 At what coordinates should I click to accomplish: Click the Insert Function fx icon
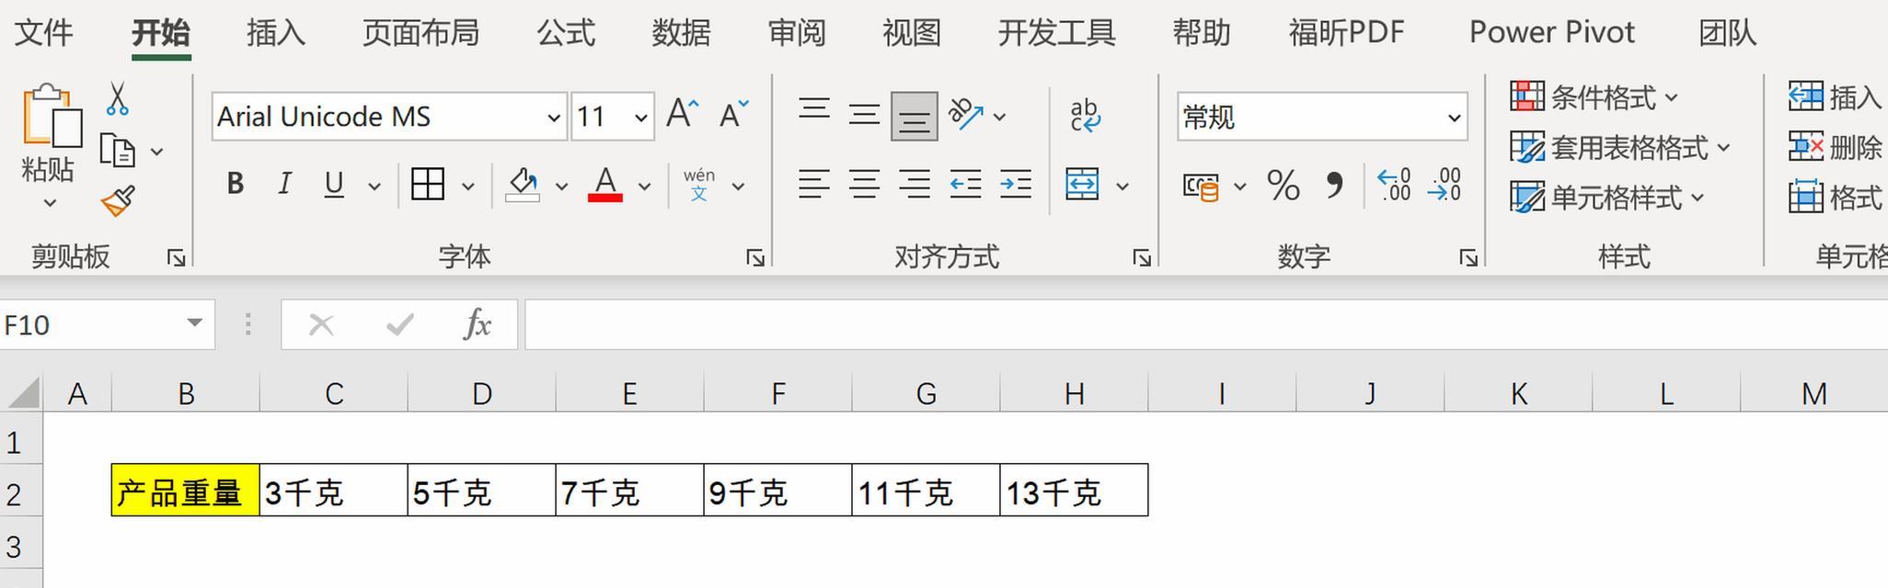pos(477,324)
